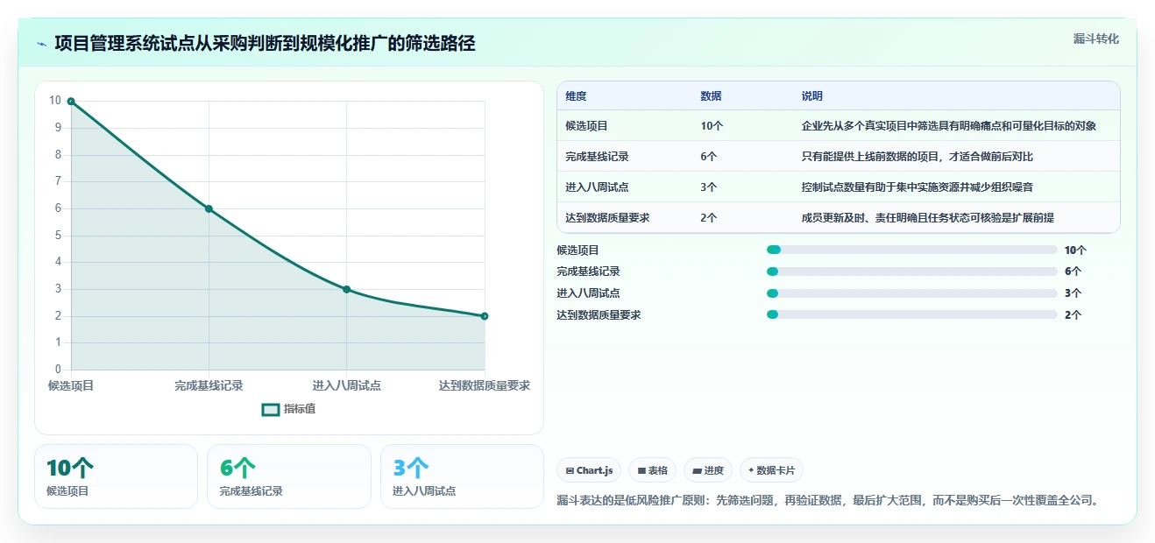Click the 数据卡片 tag
The image size is (1155, 543).
771,470
